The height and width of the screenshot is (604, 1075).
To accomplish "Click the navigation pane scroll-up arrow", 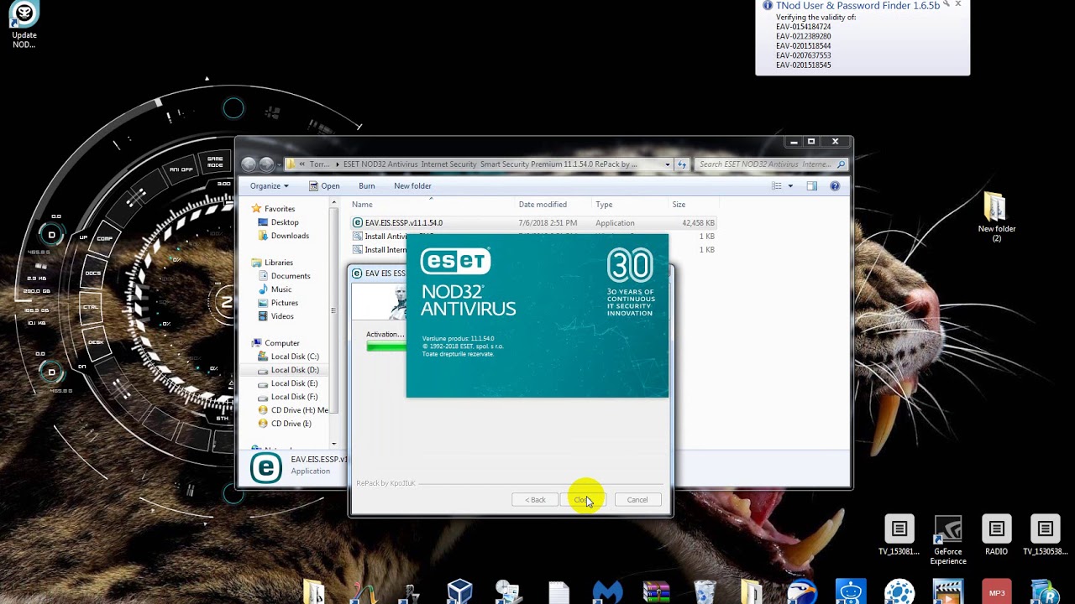I will [334, 204].
